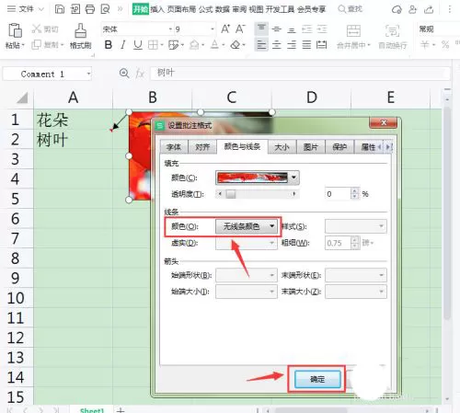Click the Save icon in quick access toolbar
This screenshot has height=413, width=460.
(x=60, y=9)
